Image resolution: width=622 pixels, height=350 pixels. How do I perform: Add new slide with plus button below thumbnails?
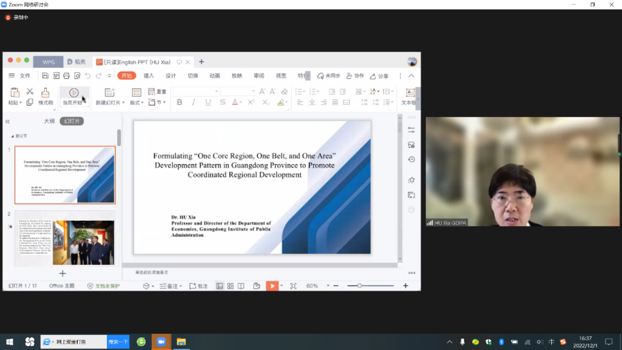[63, 274]
